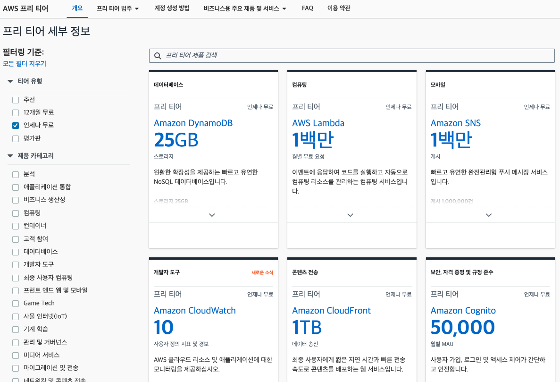560x382 pixels.
Task: Go to the FAQ tab
Action: pos(308,8)
